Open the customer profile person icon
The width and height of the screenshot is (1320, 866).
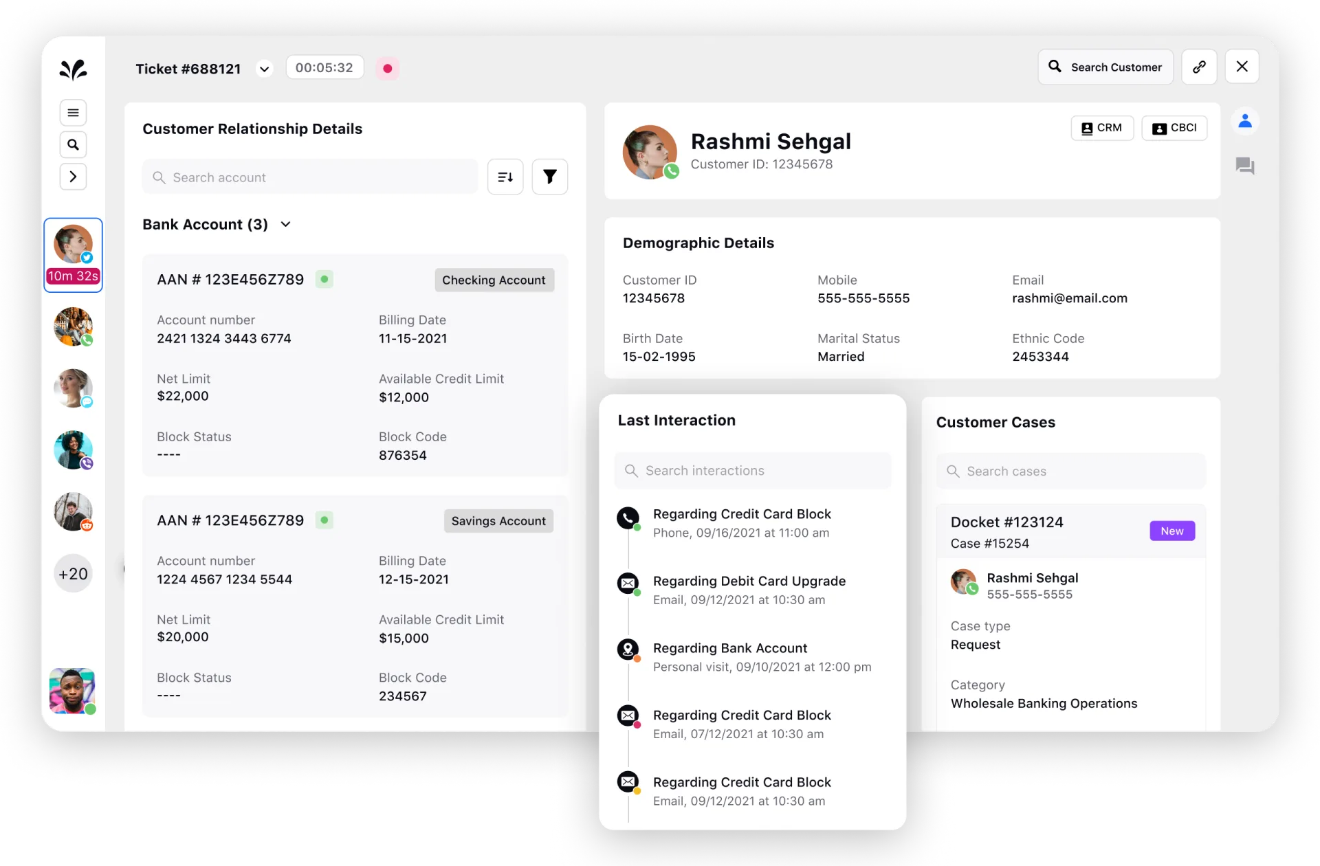[1245, 122]
